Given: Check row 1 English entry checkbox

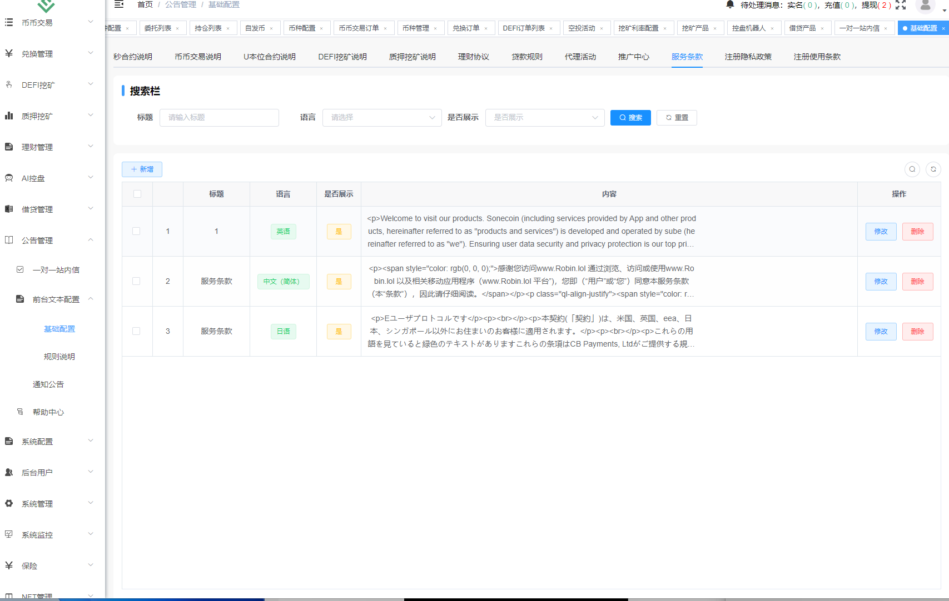Looking at the screenshot, I should pyautogui.click(x=136, y=231).
